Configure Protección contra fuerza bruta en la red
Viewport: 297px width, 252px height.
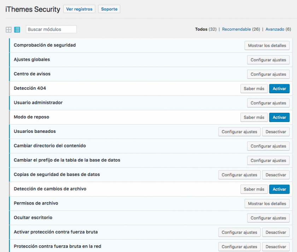[239, 247]
